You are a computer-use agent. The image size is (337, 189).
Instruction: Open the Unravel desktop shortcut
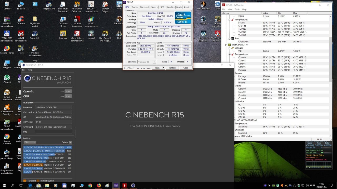[x=91, y=35]
